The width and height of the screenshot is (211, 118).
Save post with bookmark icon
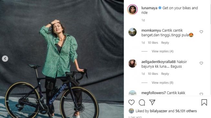click(x=204, y=103)
